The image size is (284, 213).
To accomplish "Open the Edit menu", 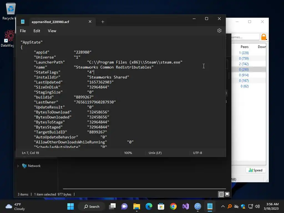I will click(x=37, y=31).
